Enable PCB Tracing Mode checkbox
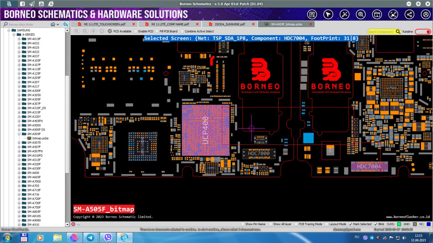 point(296,224)
